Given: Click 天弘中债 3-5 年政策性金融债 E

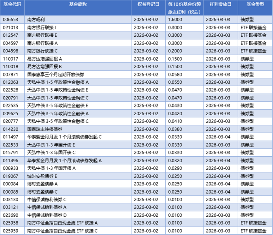Looking at the screenshot, I should 57,105.
